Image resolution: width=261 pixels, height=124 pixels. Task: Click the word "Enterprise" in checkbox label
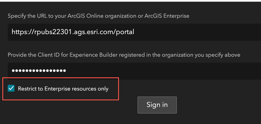(x=56, y=89)
